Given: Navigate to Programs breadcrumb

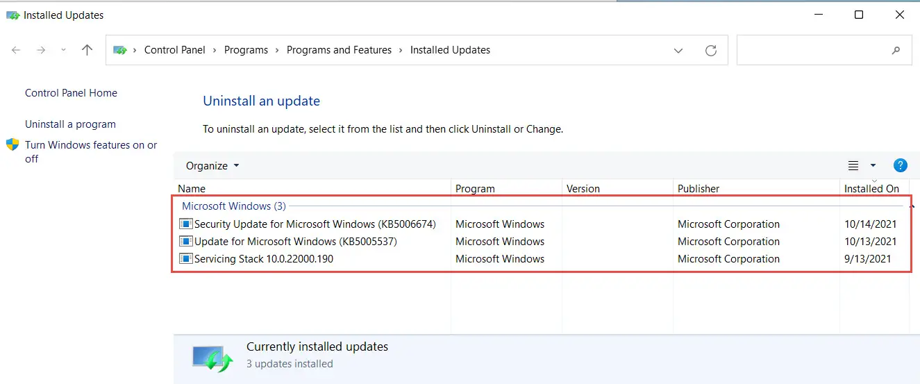Looking at the screenshot, I should tap(246, 50).
